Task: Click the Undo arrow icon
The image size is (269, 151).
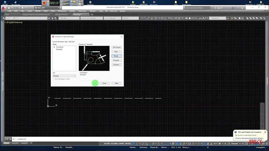Action: [26, 8]
